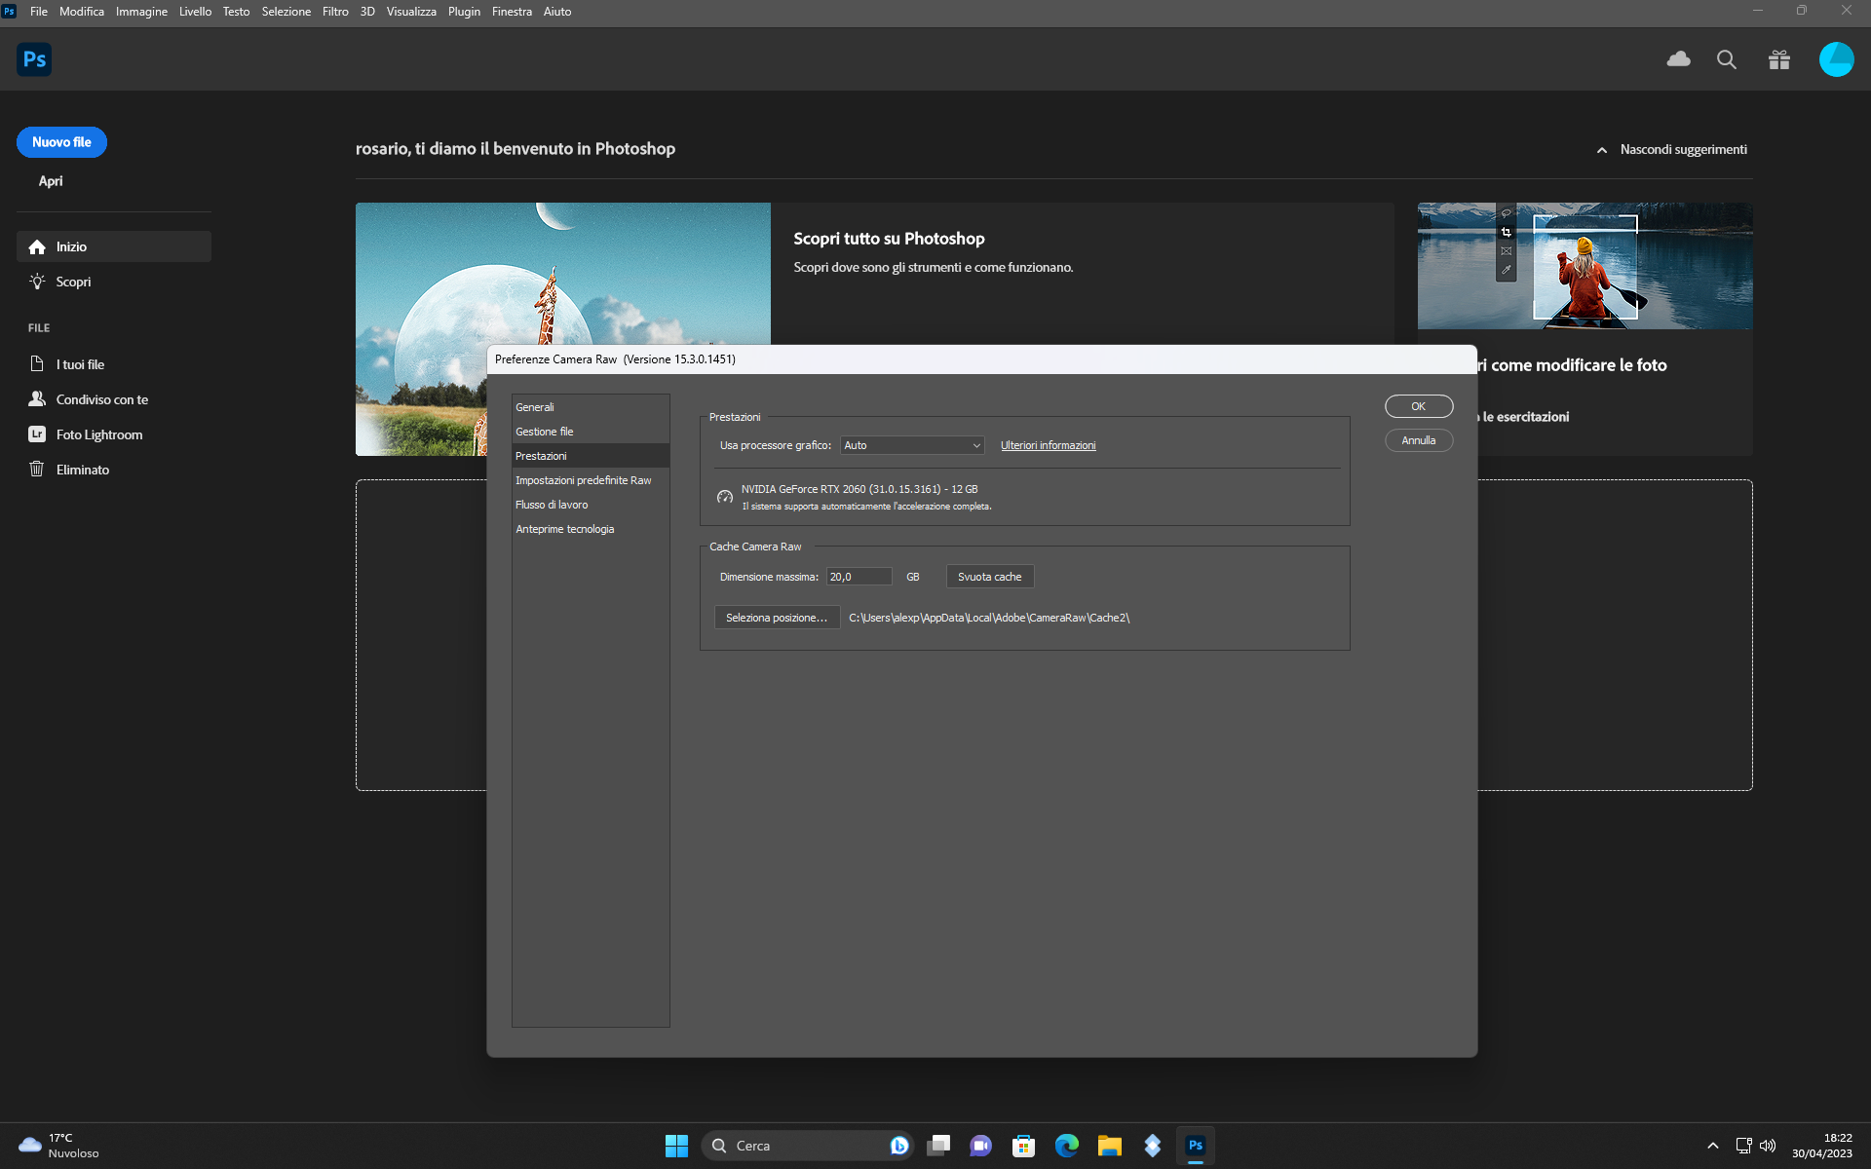Image resolution: width=1871 pixels, height=1169 pixels.
Task: Open the user profile avatar
Action: [1836, 59]
